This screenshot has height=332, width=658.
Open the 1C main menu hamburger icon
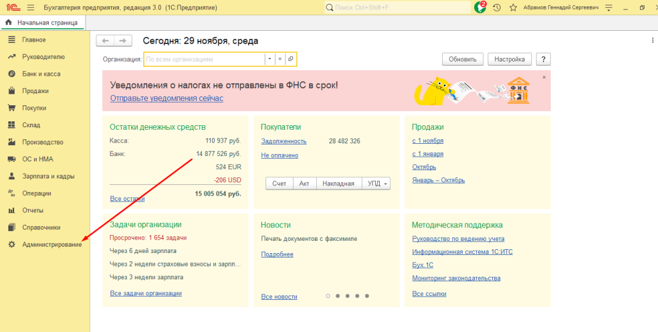pyautogui.click(x=30, y=8)
